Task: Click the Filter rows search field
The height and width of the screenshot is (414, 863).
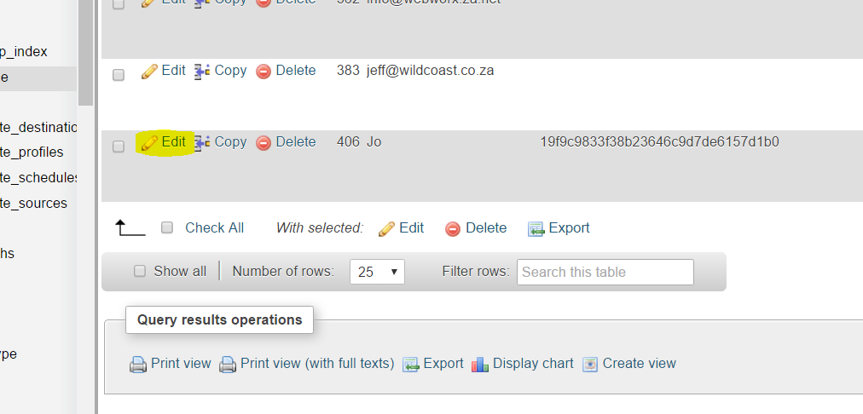Action: pyautogui.click(x=605, y=272)
